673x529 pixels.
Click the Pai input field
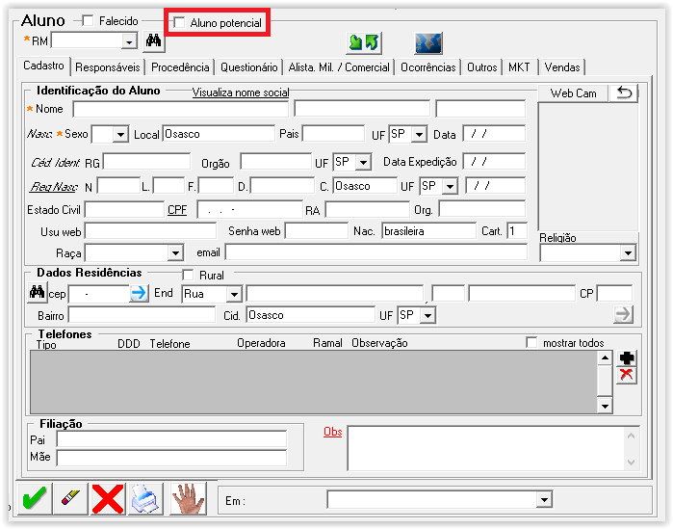click(171, 440)
